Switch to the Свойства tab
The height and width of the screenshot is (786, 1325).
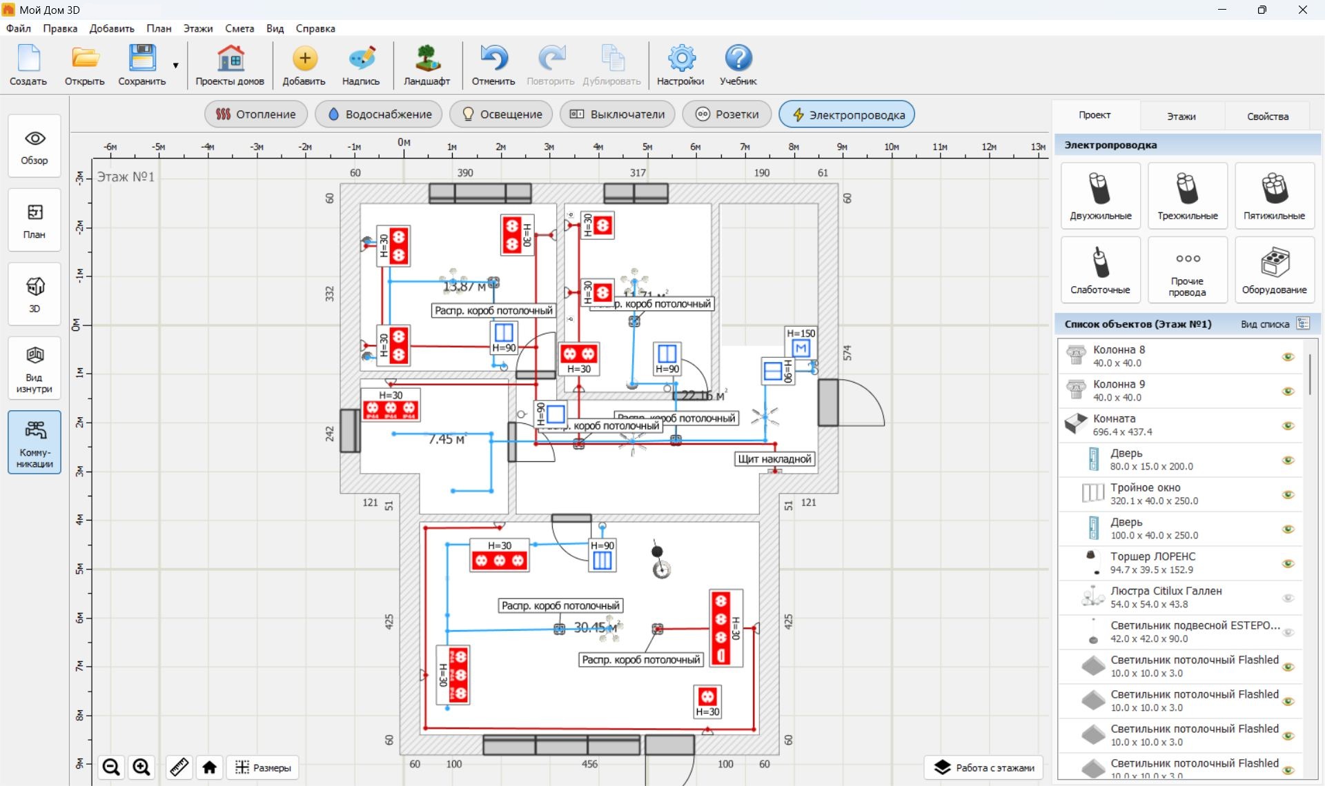click(1268, 116)
